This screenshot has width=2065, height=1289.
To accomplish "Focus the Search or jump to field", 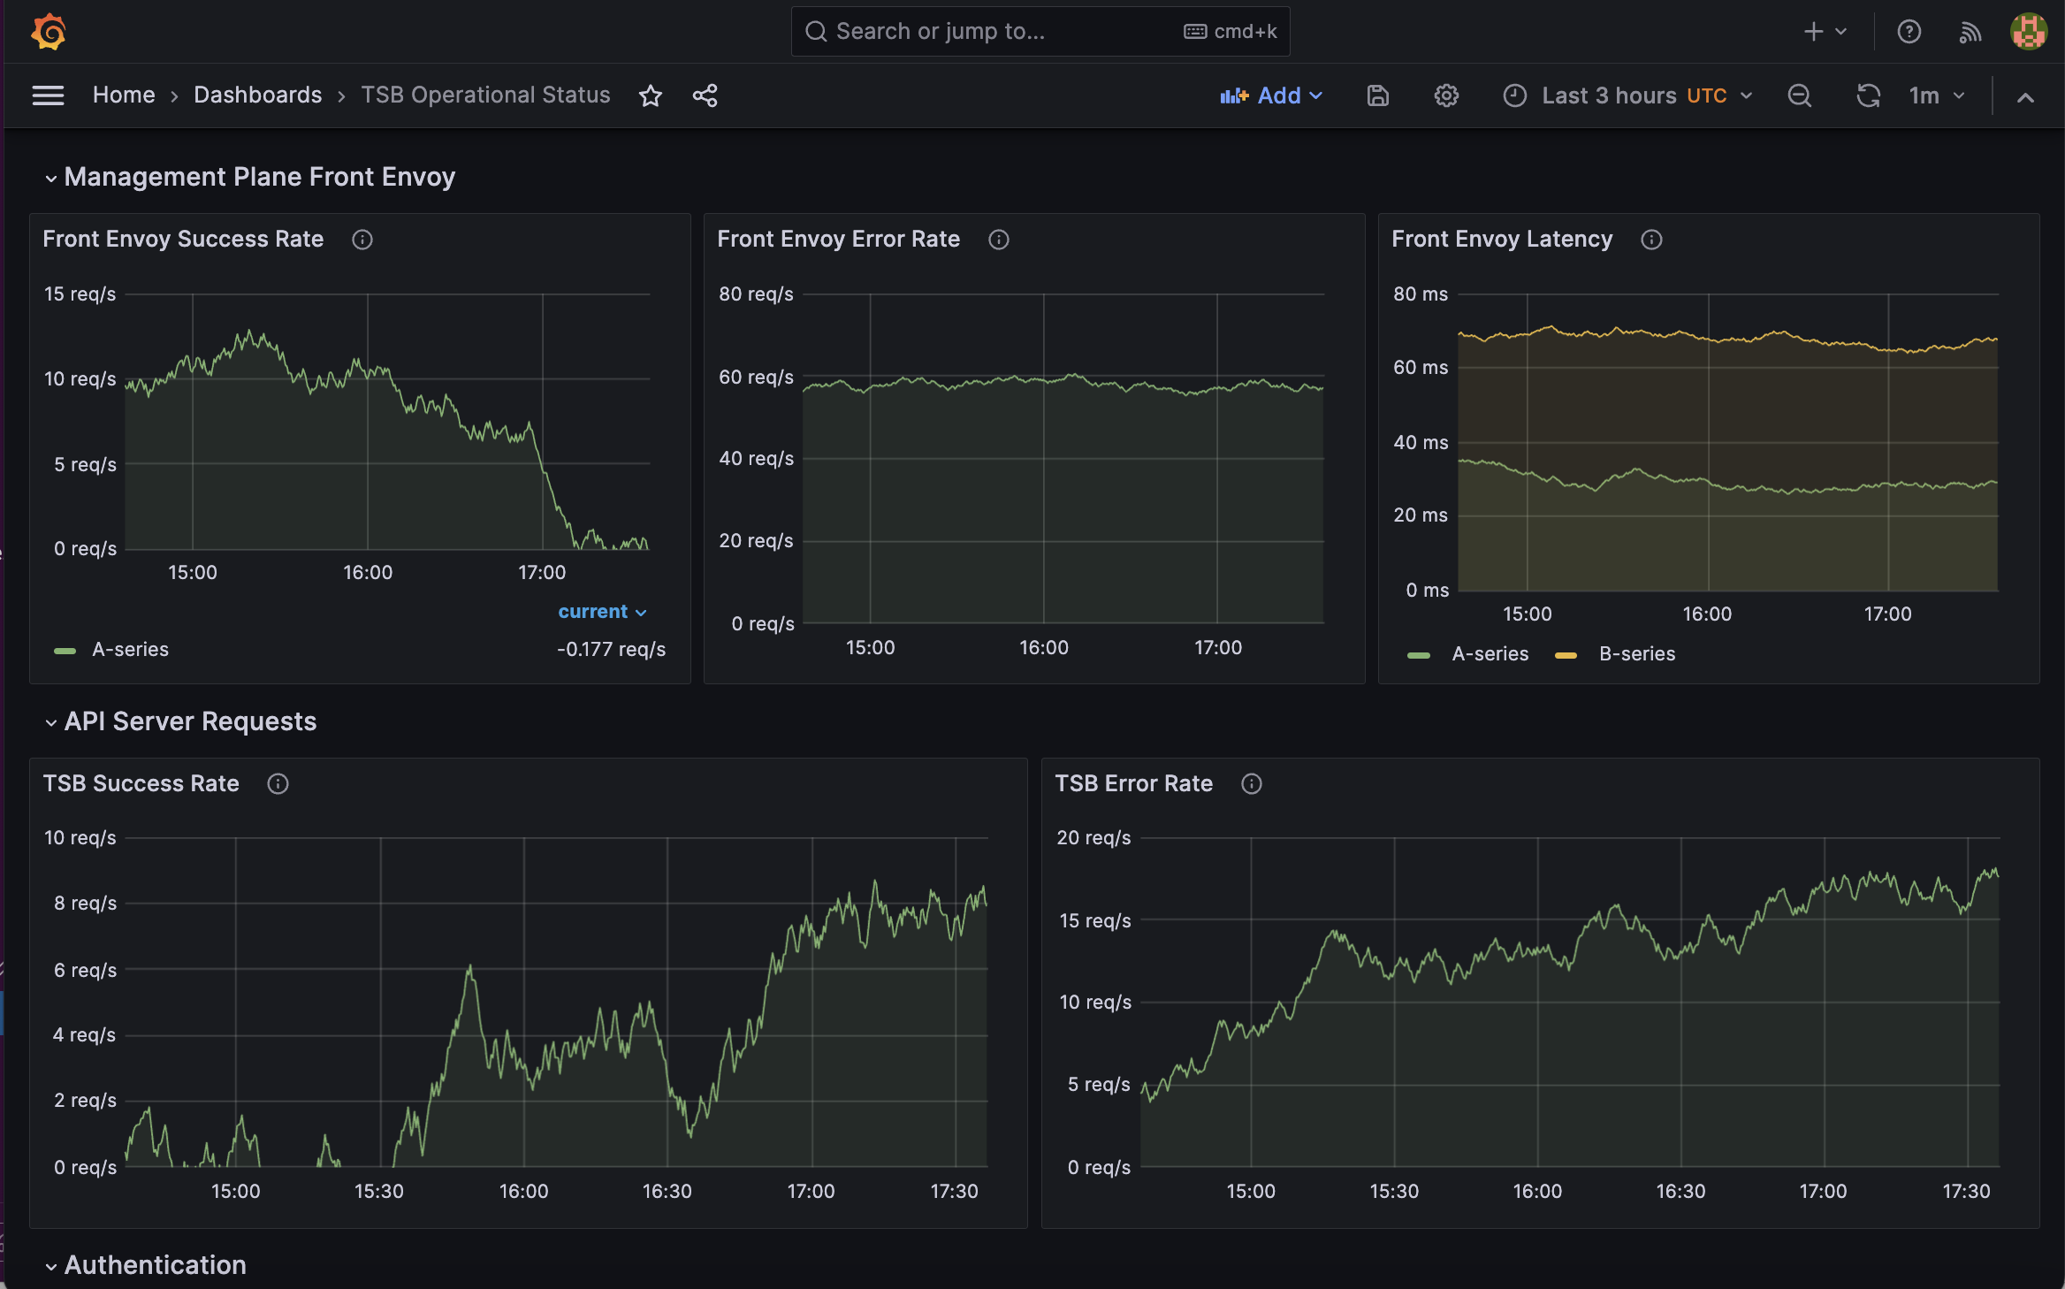I will tap(1040, 32).
